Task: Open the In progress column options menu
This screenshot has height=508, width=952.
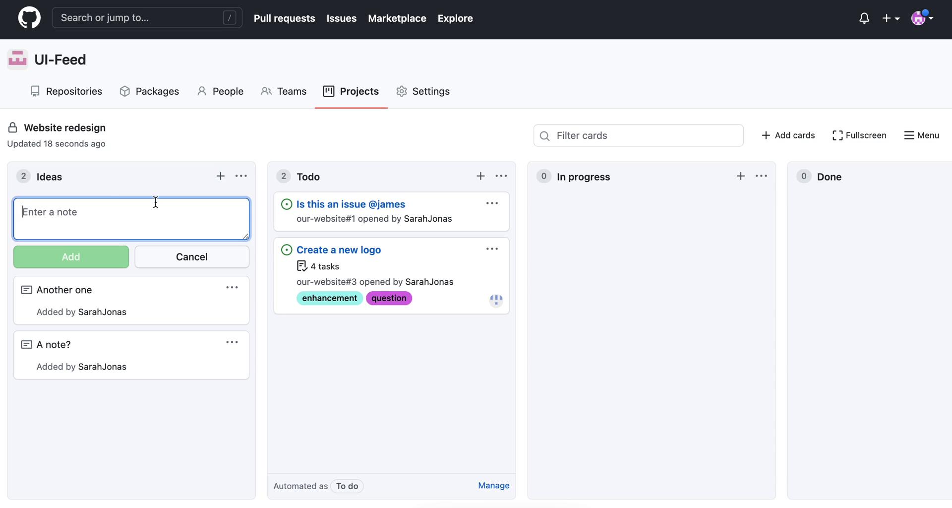Action: (x=762, y=176)
